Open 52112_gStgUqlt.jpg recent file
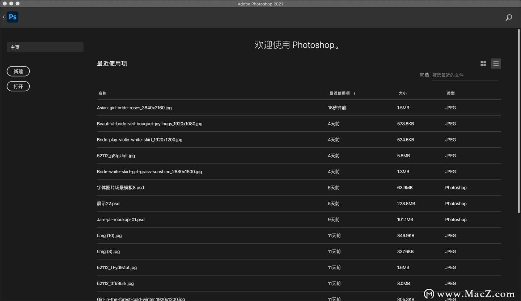The image size is (521, 301). click(x=299, y=156)
